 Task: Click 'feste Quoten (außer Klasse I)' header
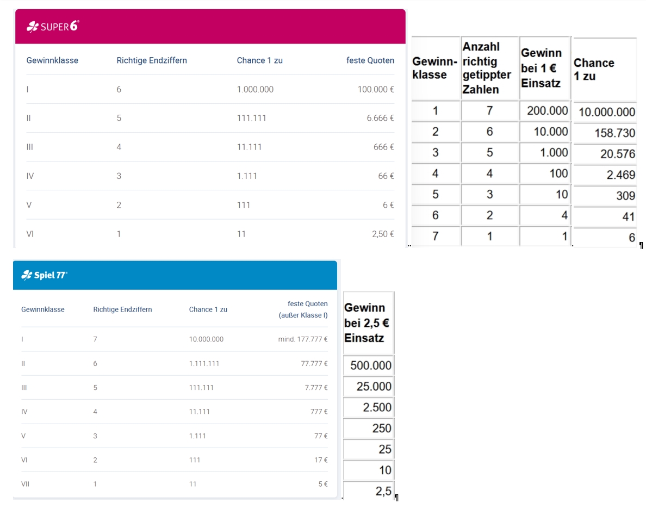[x=303, y=309]
